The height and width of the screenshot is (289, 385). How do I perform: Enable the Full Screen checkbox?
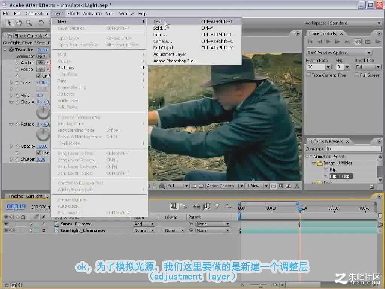(357, 75)
